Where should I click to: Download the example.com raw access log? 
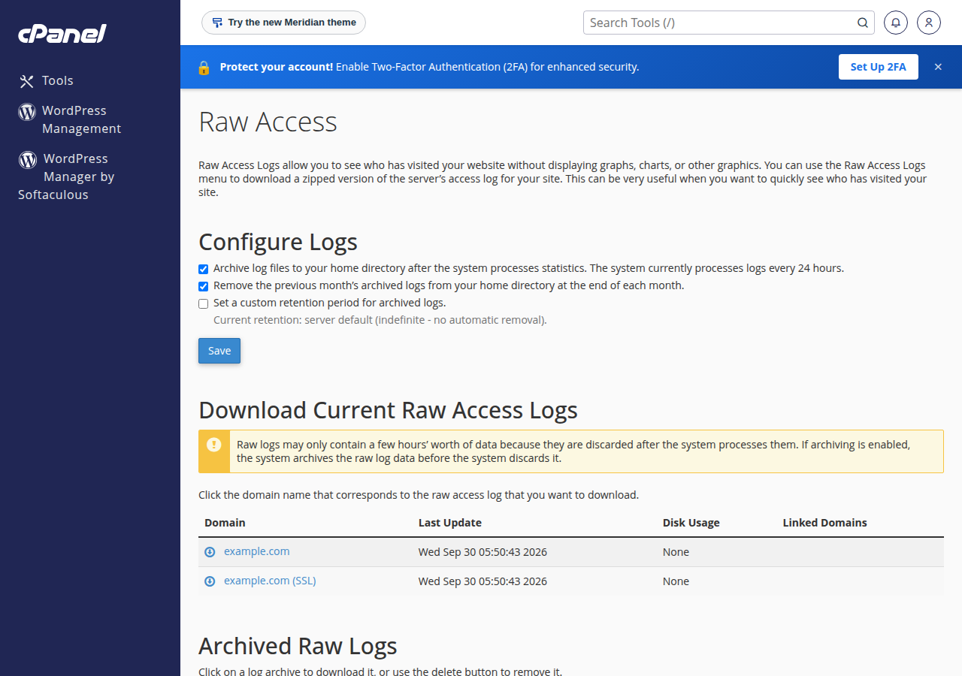point(256,551)
